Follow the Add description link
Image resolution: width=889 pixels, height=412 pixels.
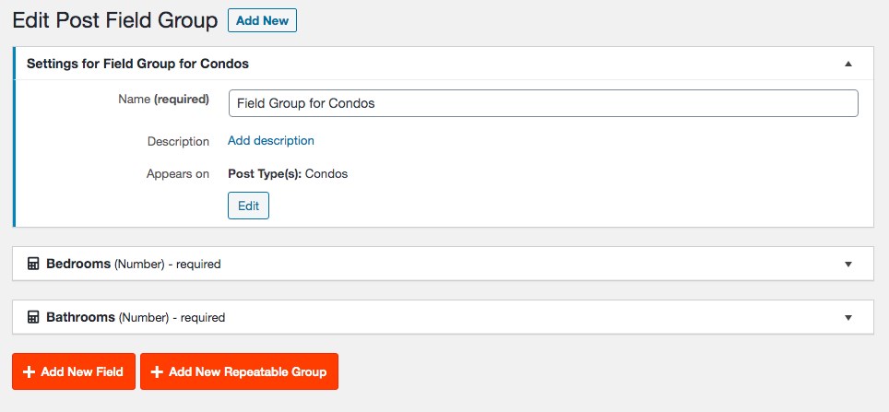click(x=271, y=140)
